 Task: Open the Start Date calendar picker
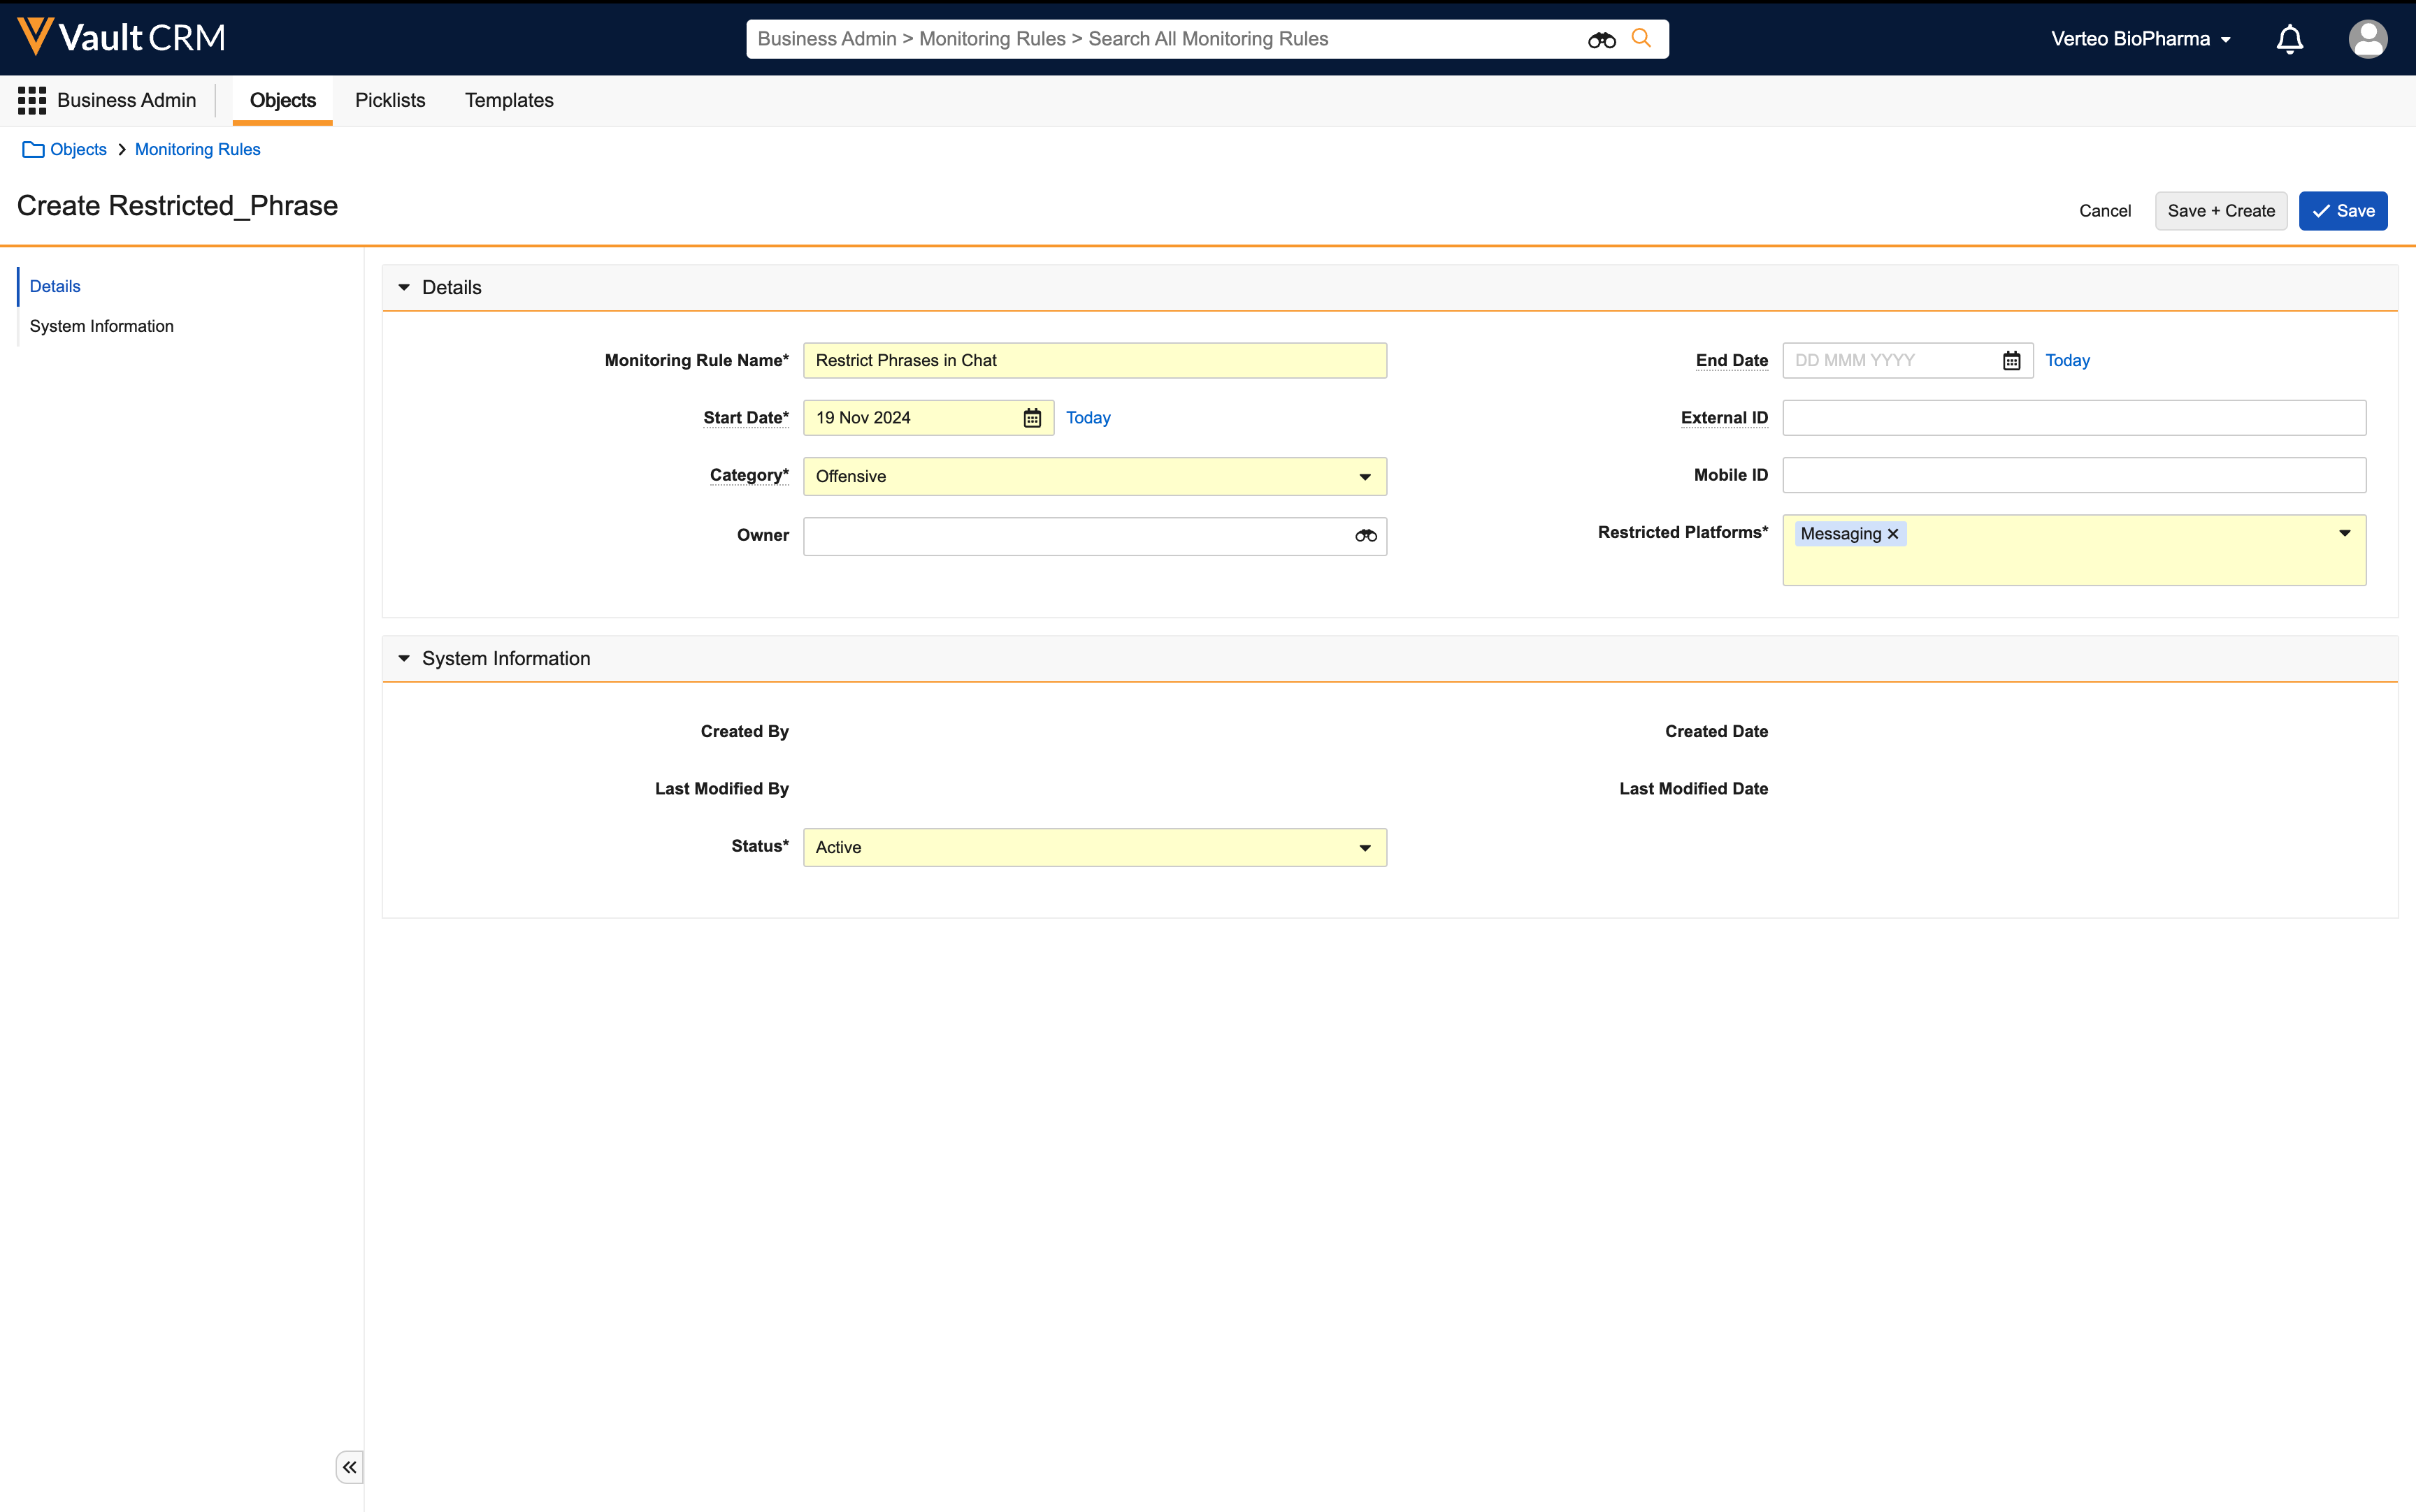pyautogui.click(x=1031, y=418)
